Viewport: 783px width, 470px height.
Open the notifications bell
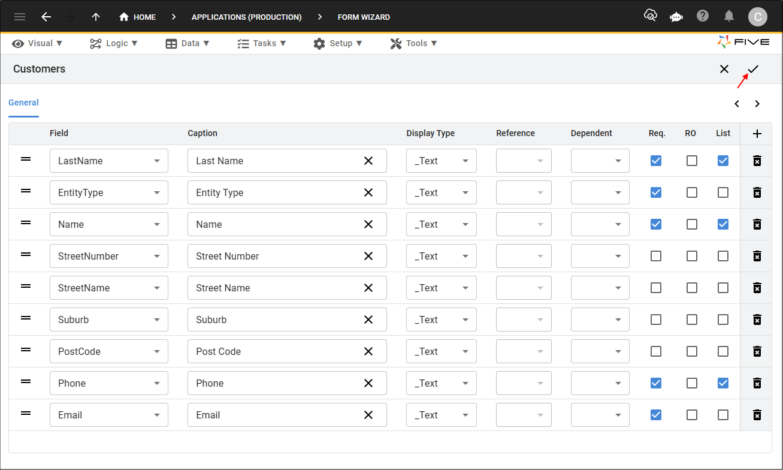pos(729,16)
